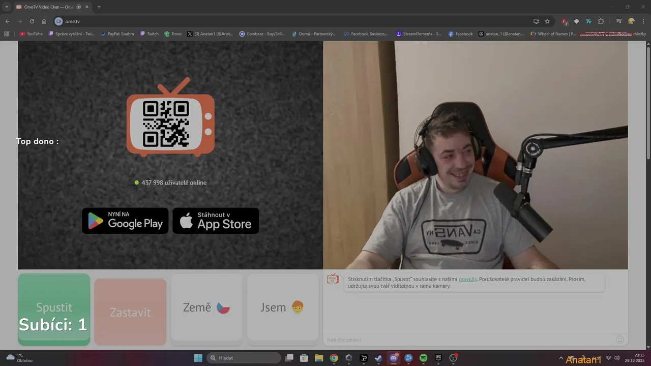This screenshot has width=651, height=366.
Task: Open Microsoft Store from the taskbar
Action: pos(304,358)
